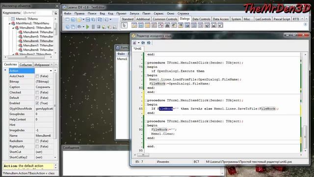The image size is (314, 177).
Task: Toggle the RadioItem property checkbox
Action: 37,141
